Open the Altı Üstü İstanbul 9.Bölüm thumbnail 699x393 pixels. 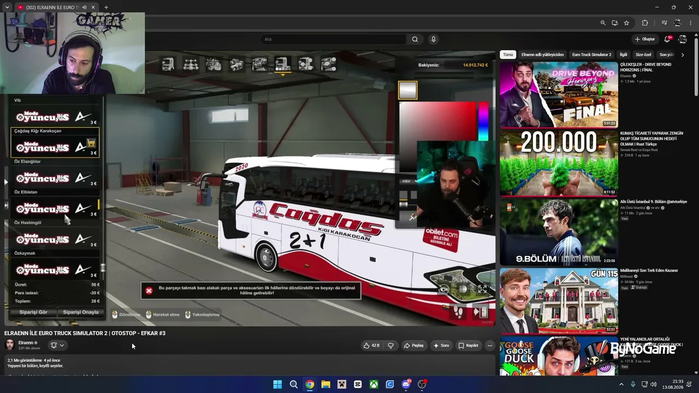coord(559,231)
